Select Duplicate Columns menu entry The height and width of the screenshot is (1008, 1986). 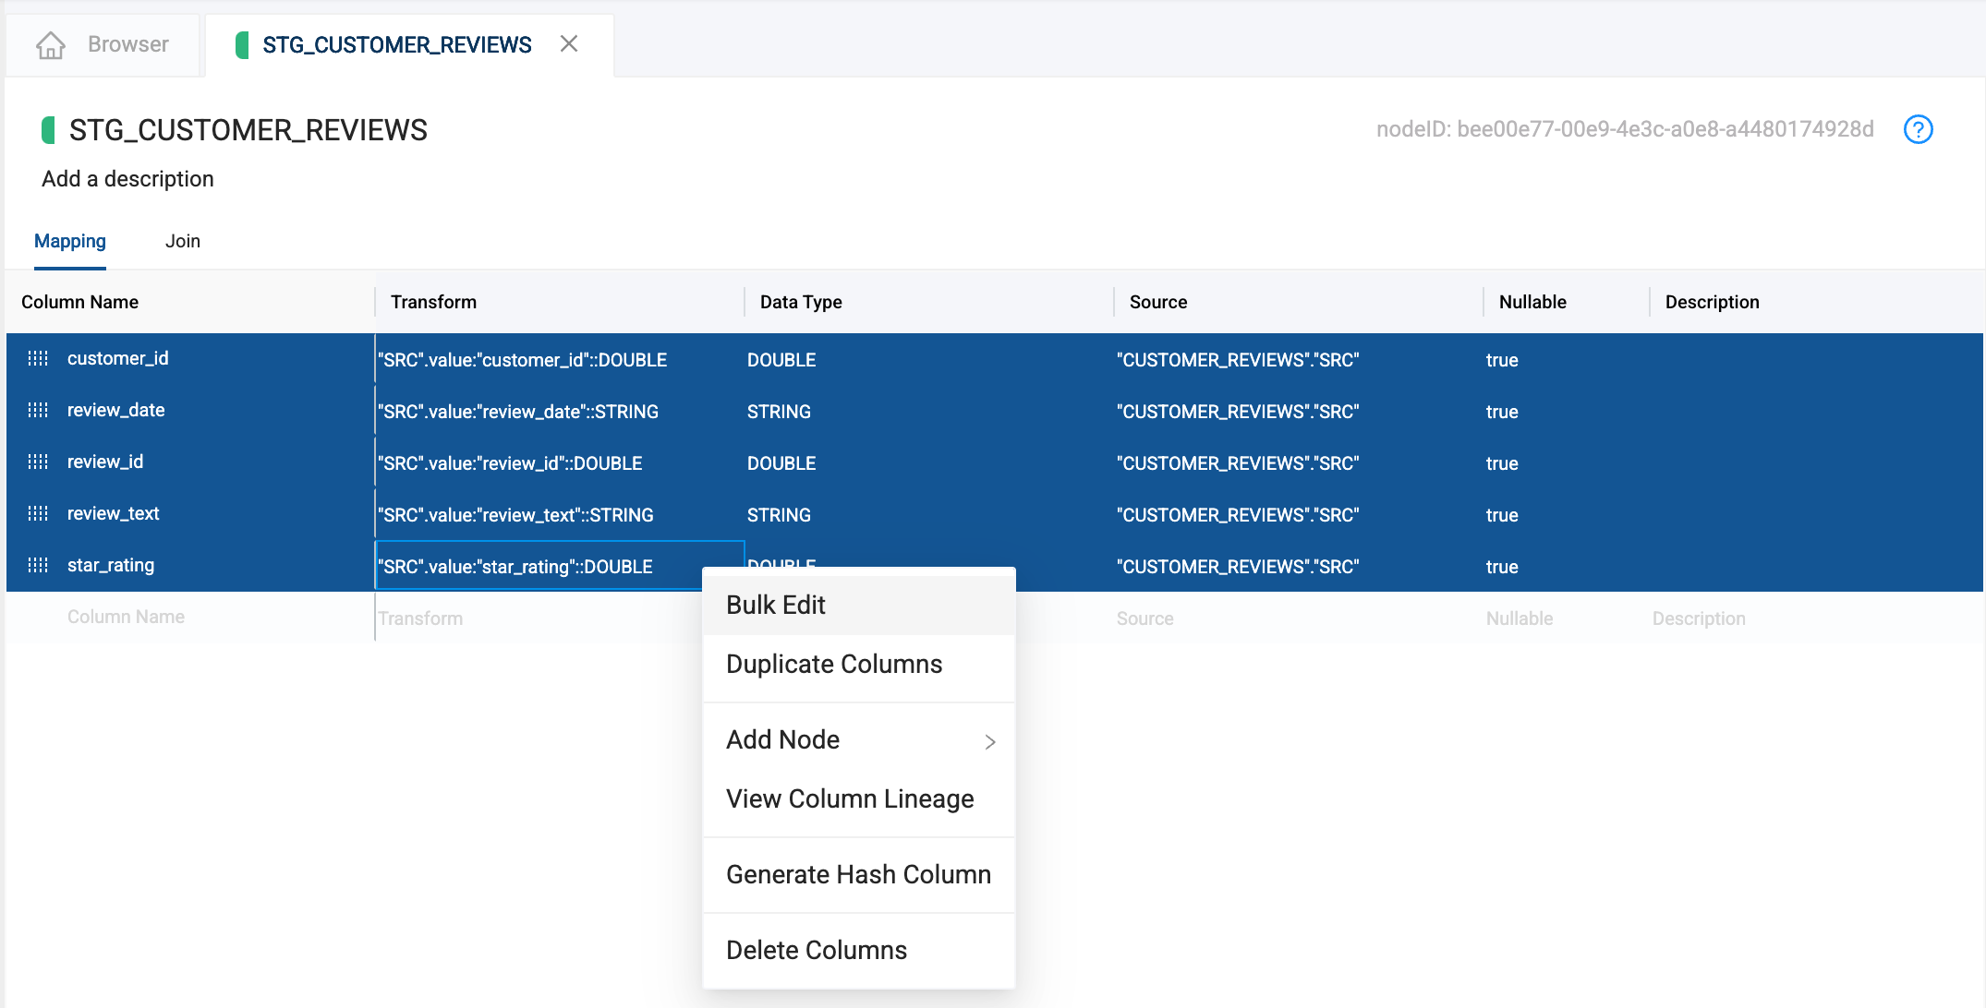833,665
